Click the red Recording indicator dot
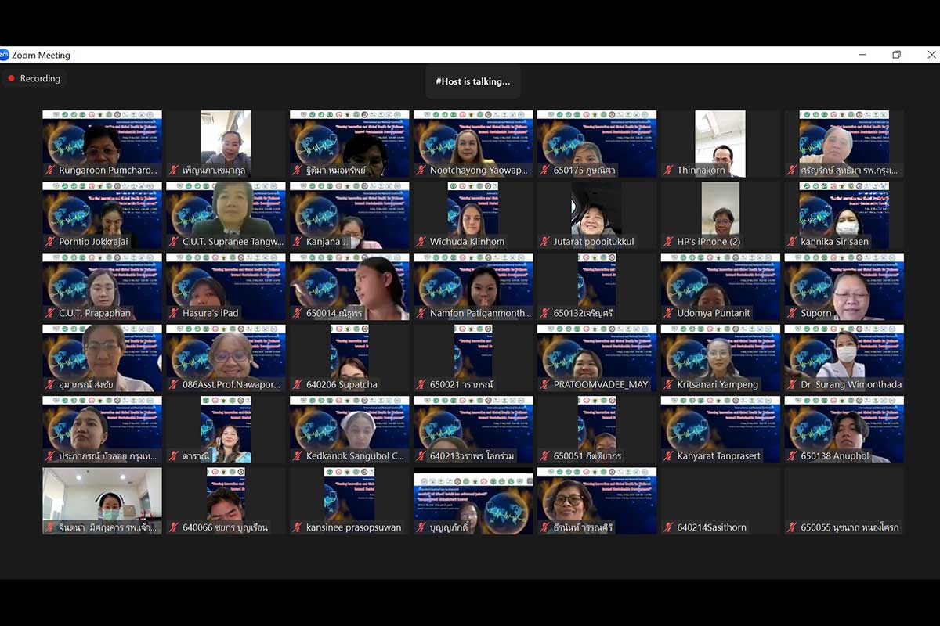This screenshot has width=940, height=626. (x=12, y=78)
